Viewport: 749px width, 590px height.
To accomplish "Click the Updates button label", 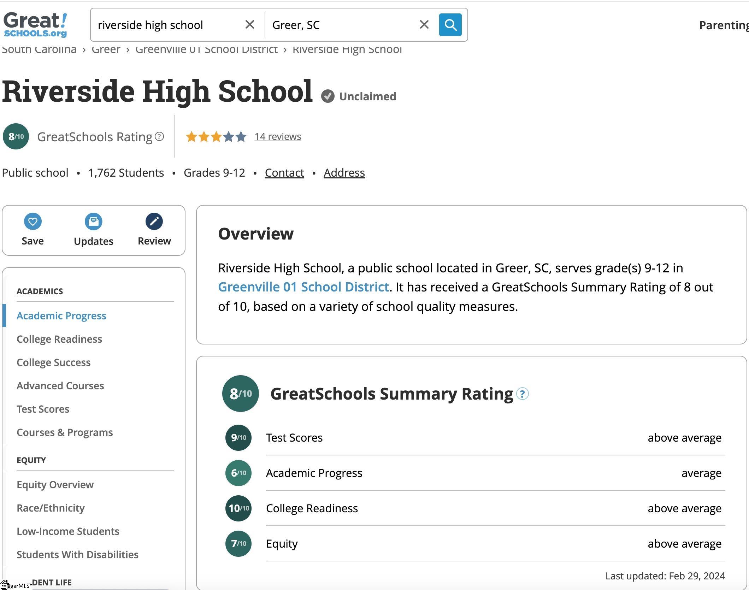I will tap(94, 241).
